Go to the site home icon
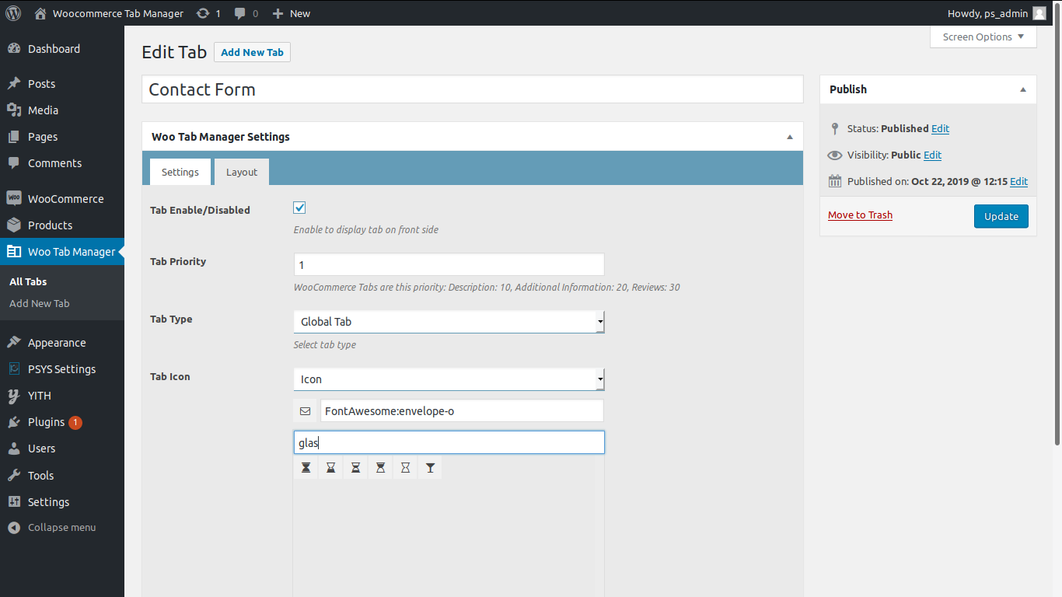The image size is (1062, 597). pyautogui.click(x=41, y=13)
